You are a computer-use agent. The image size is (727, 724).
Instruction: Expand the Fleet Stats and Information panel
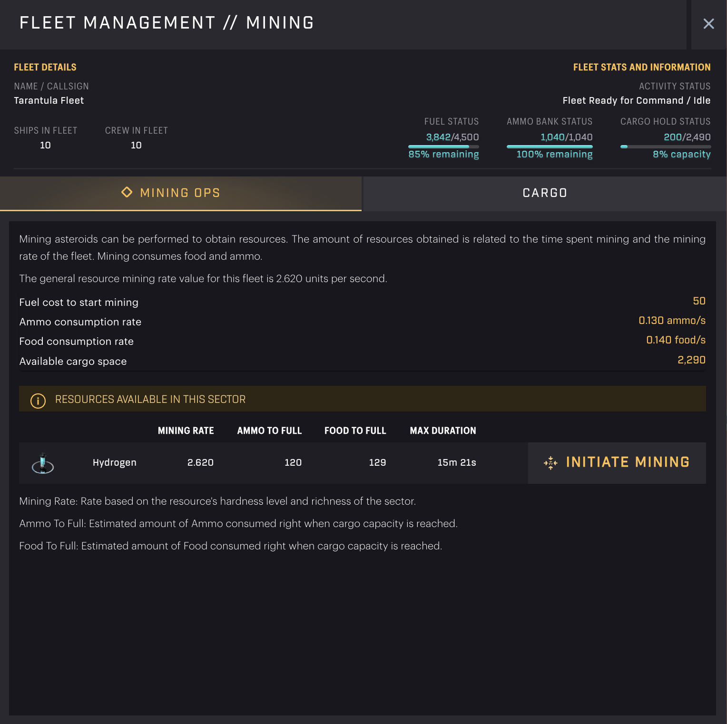pos(641,67)
